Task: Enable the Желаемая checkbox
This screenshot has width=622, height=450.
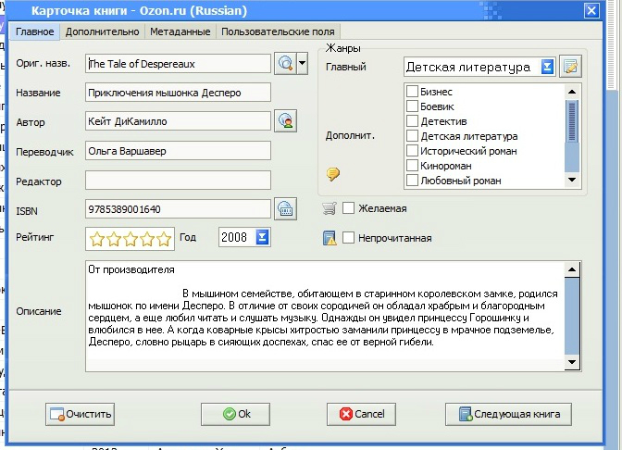Action: [349, 207]
